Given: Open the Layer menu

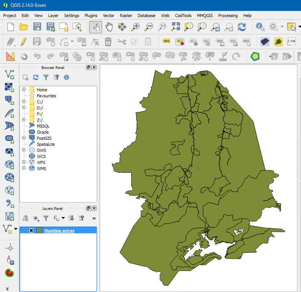Looking at the screenshot, I should pyautogui.click(x=53, y=16).
